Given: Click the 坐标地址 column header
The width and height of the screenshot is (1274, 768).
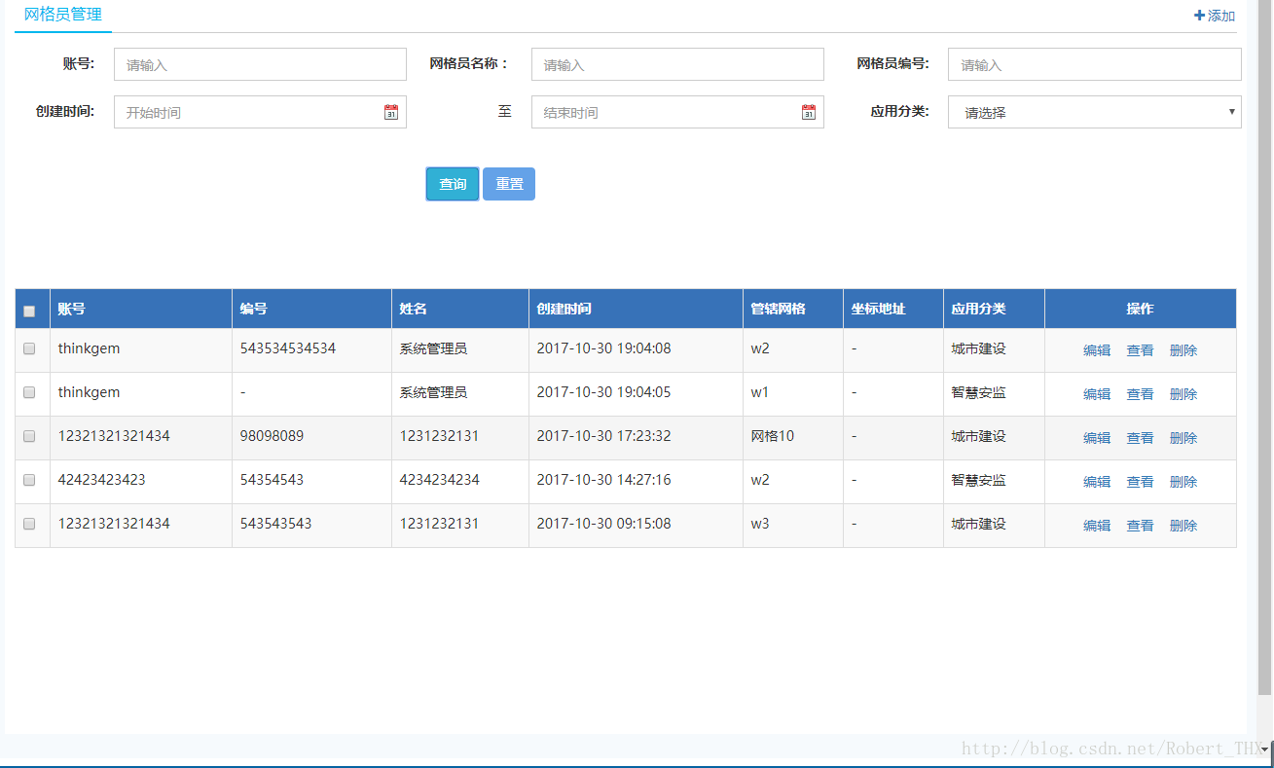Looking at the screenshot, I should (893, 309).
